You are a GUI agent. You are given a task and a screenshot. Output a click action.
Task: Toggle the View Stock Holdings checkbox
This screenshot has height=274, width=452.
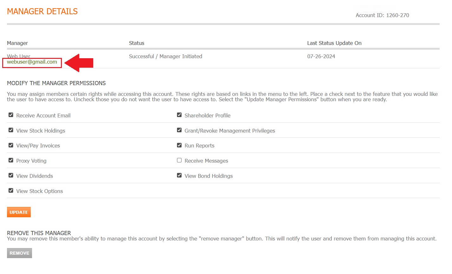(x=11, y=130)
